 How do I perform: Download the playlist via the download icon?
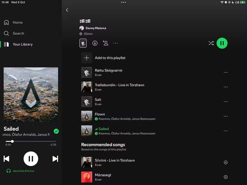click(95, 43)
